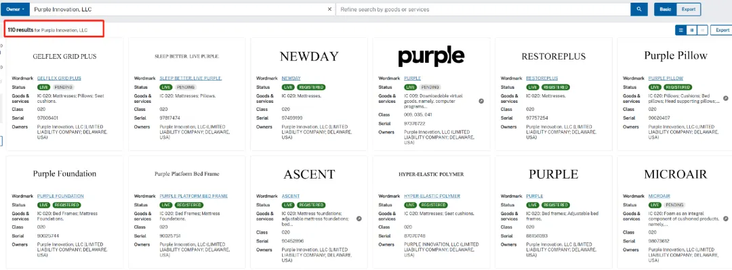Switch to card grid view

(x=680, y=30)
